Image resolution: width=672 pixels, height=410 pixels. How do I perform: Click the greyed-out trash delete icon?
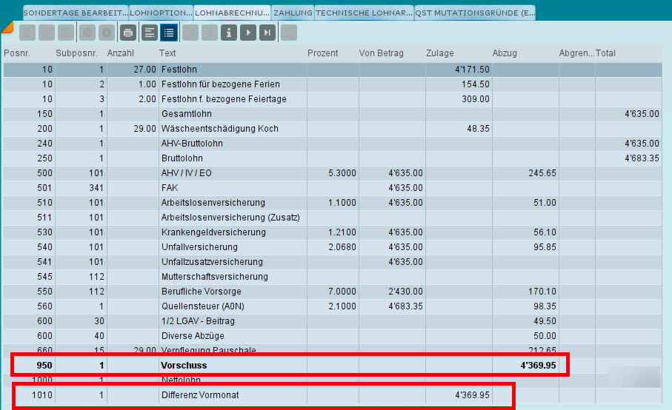(x=66, y=33)
